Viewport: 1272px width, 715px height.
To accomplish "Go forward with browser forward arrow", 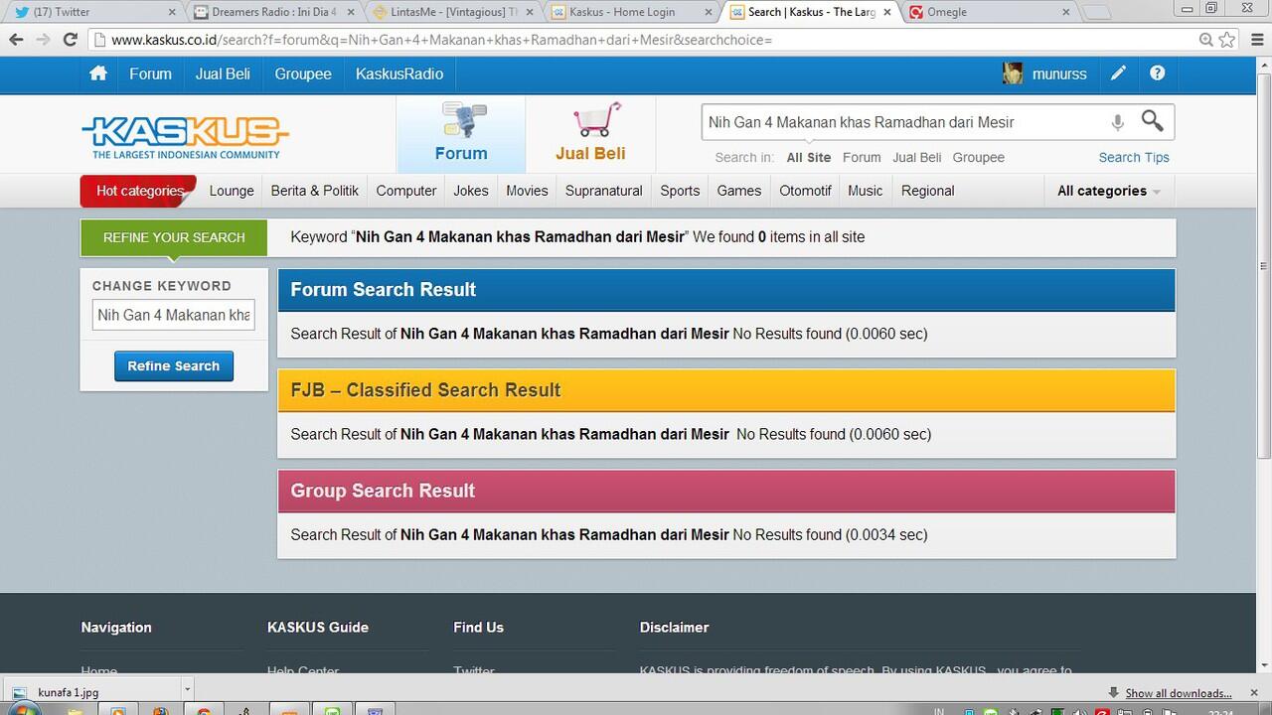I will tap(43, 40).
